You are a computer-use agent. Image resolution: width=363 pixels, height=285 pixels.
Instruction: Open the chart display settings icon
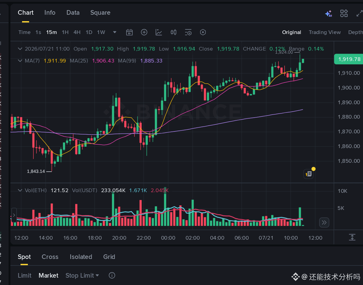tap(188, 32)
